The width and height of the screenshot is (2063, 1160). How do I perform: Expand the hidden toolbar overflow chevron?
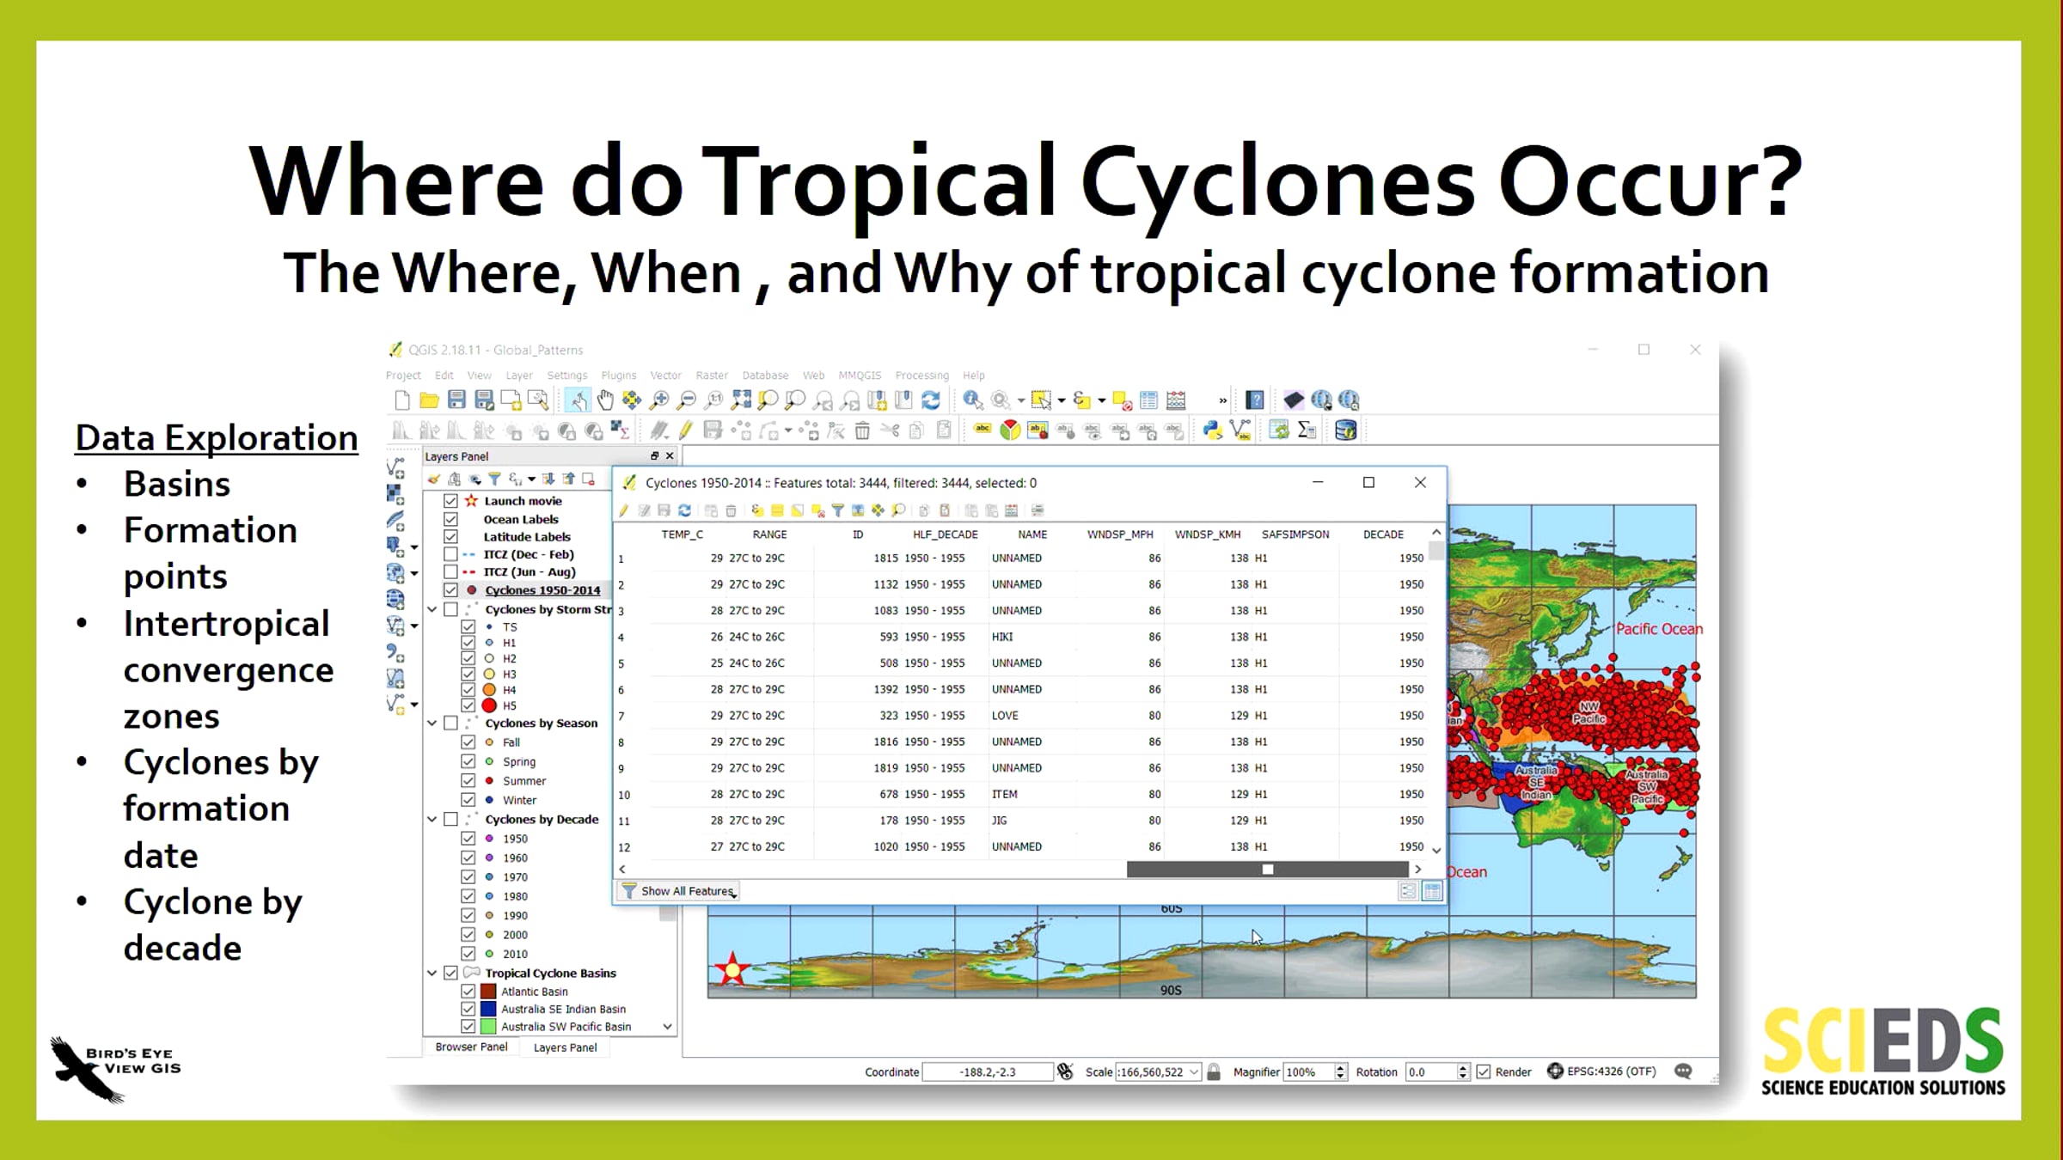[1222, 400]
